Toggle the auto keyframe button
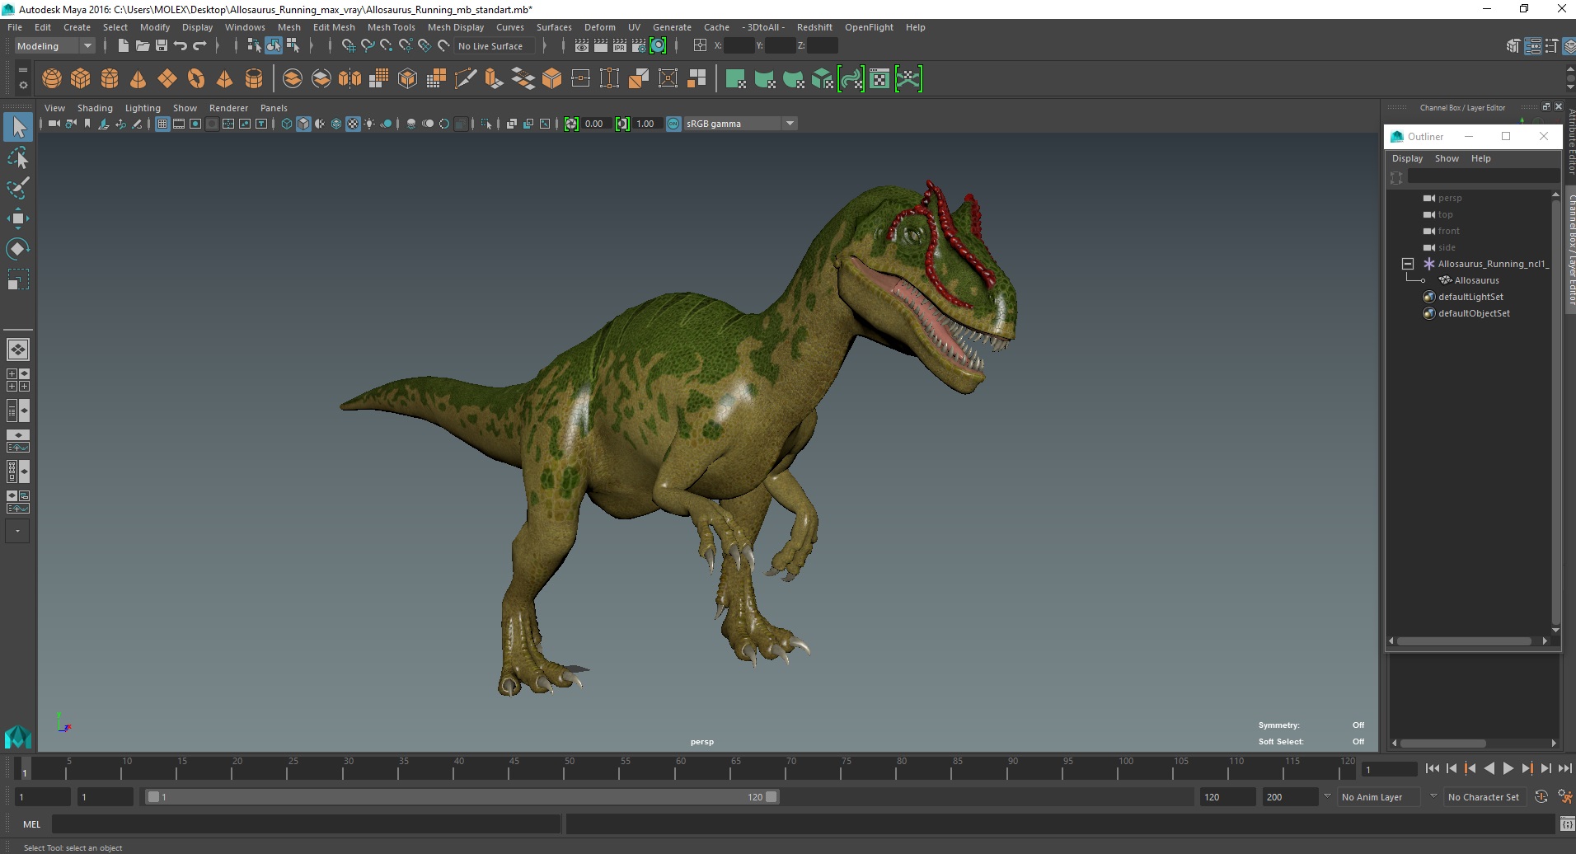1576x854 pixels. pos(1541,797)
